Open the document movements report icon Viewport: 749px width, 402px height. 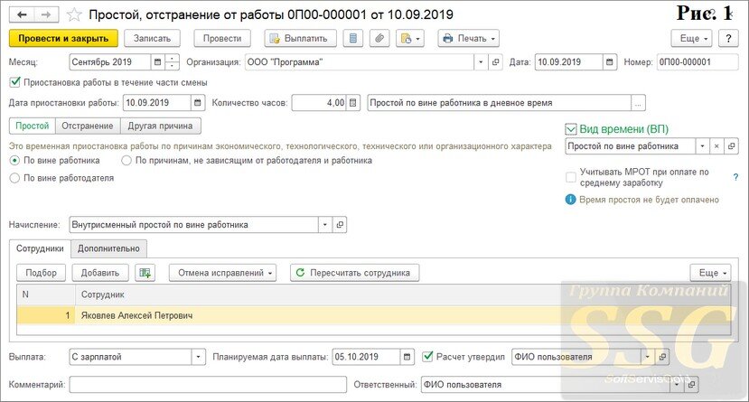pos(353,38)
